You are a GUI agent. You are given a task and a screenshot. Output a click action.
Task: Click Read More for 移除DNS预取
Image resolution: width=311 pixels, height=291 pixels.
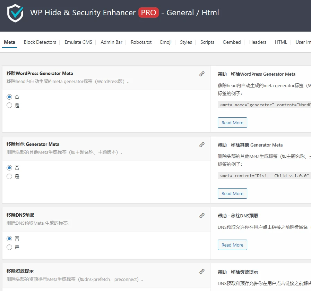point(232,244)
